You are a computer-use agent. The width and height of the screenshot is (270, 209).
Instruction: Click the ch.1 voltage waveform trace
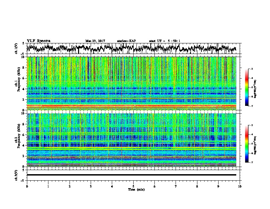click(x=132, y=48)
